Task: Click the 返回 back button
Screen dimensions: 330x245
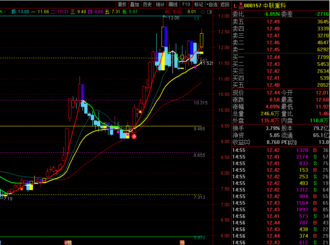Action: 225,4
